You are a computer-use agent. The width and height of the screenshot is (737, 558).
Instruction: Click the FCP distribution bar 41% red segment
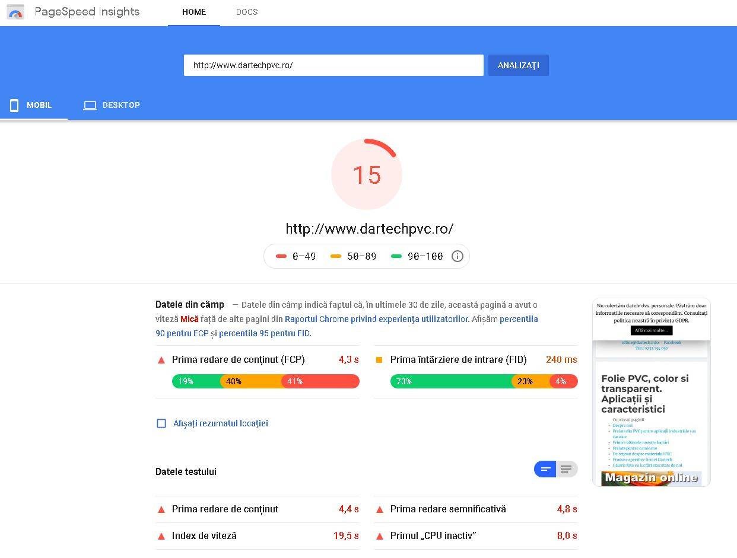[x=320, y=381]
